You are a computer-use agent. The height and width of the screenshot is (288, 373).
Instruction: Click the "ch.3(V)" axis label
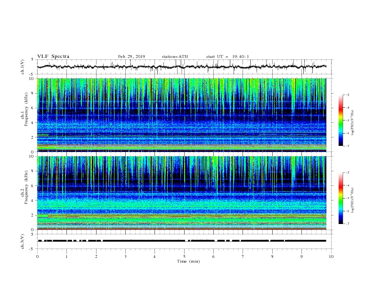pyautogui.click(x=23, y=241)
